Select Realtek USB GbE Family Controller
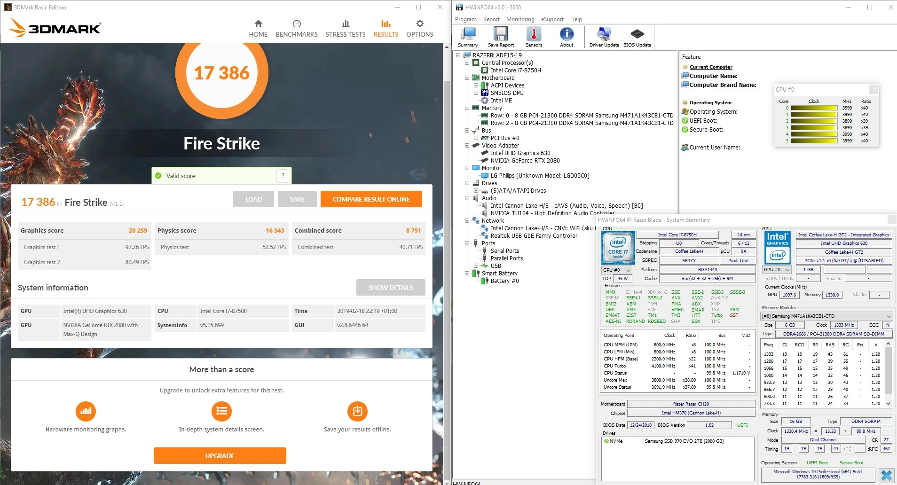This screenshot has width=897, height=485. tap(534, 236)
